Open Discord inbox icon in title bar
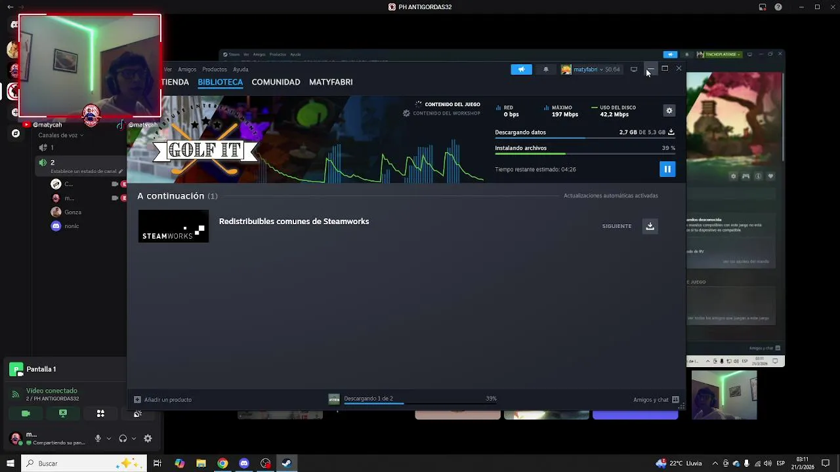 click(762, 7)
